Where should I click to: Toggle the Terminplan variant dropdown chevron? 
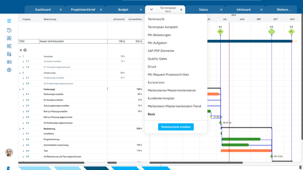[151, 10]
